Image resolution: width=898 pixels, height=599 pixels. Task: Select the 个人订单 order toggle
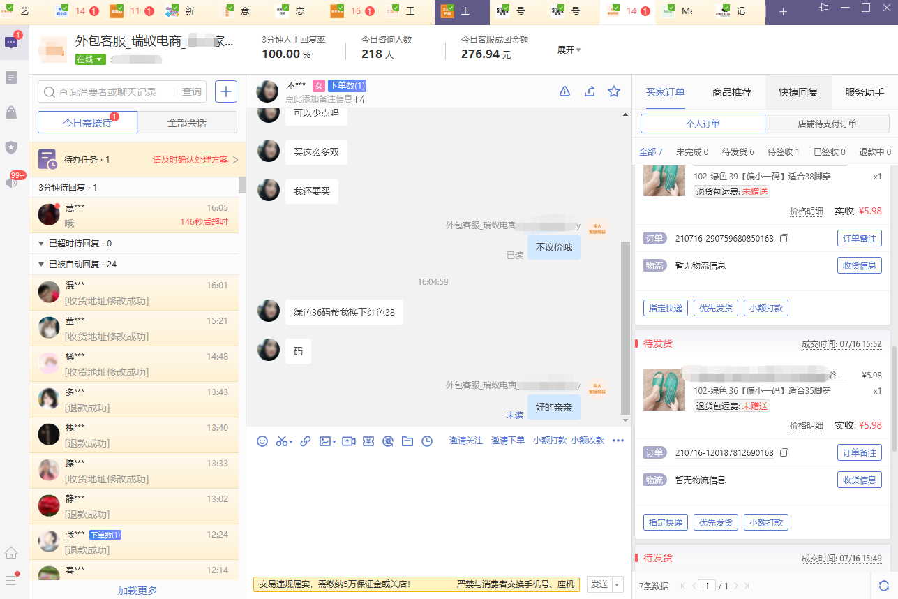pos(703,124)
